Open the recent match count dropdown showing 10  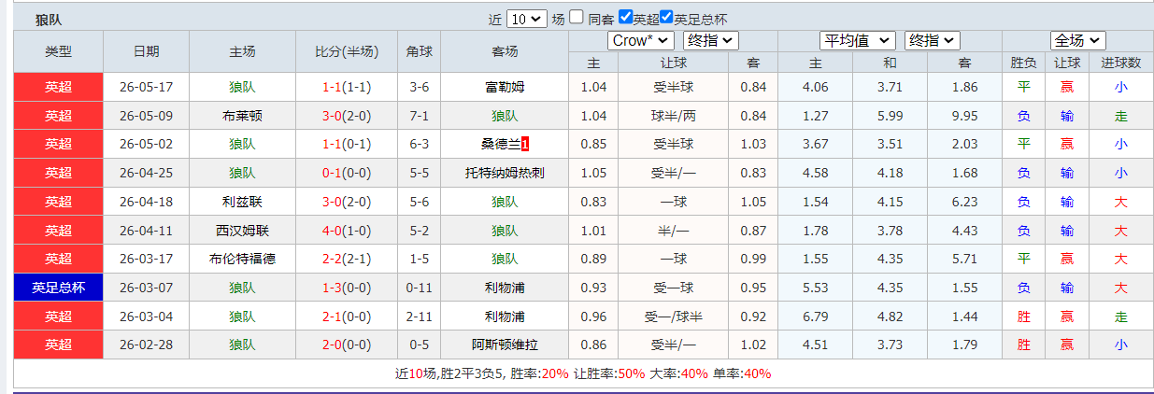(527, 18)
